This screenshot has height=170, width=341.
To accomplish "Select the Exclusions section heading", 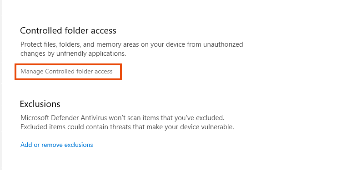I will coord(40,104).
